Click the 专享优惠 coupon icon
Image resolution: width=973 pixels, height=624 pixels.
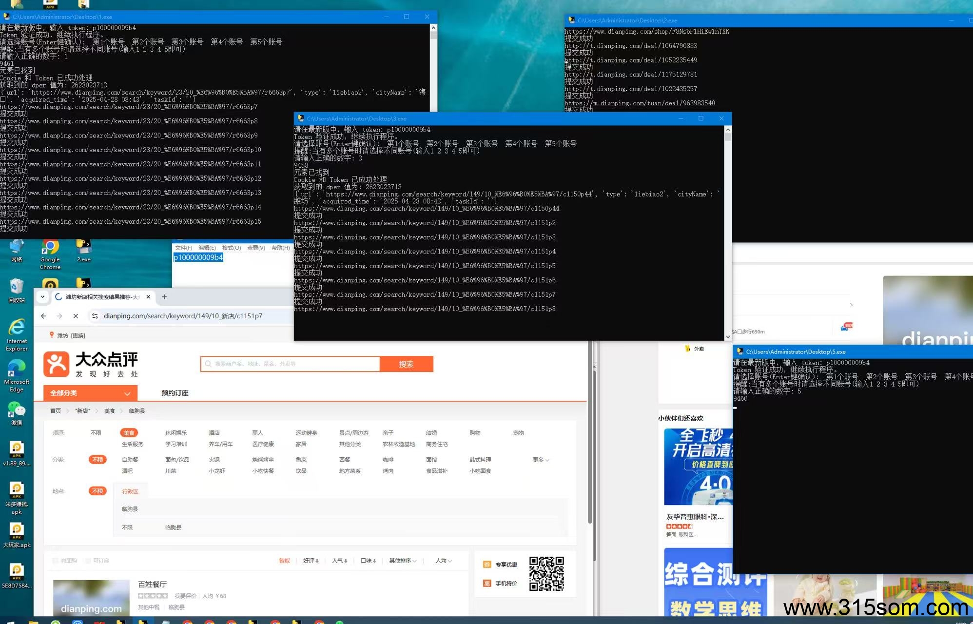click(487, 565)
